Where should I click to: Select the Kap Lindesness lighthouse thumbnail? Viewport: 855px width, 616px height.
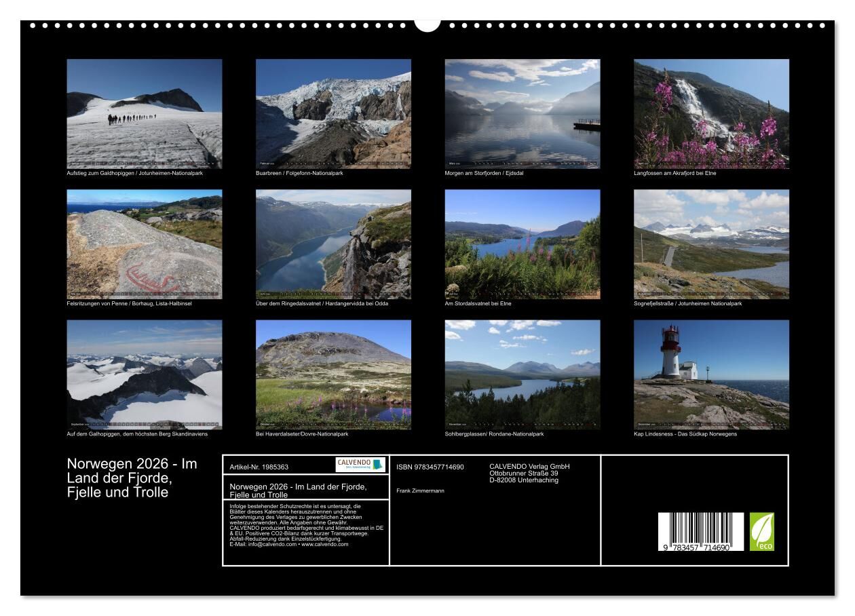coord(711,374)
